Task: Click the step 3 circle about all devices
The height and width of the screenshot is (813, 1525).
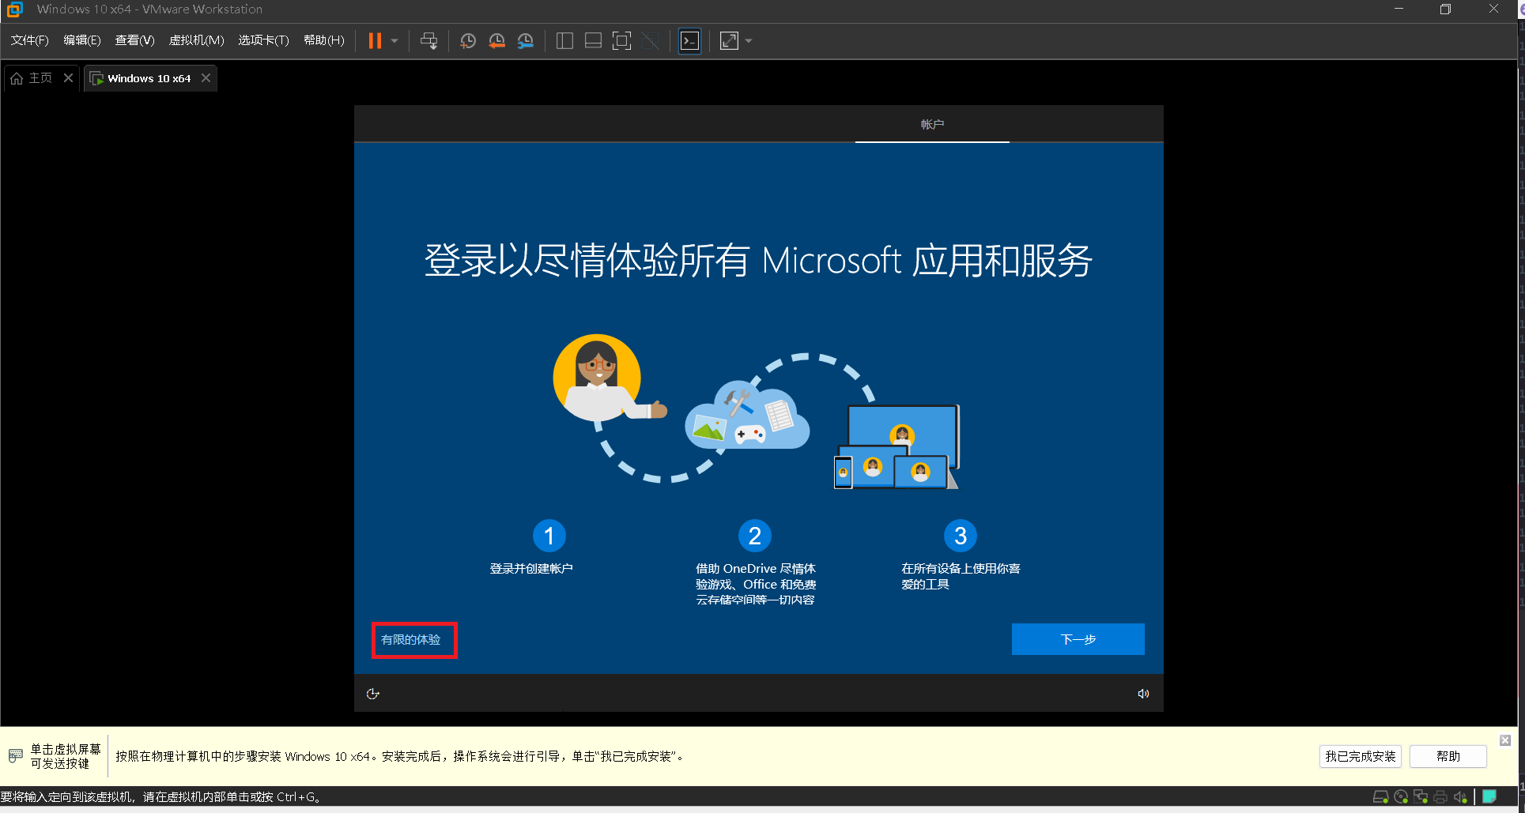Action: (961, 536)
